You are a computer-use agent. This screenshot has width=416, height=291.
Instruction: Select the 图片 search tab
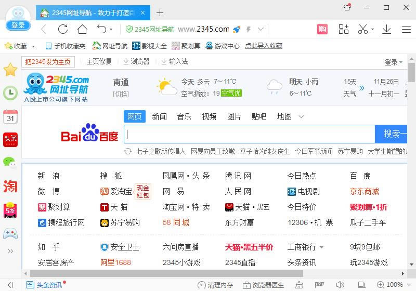click(234, 116)
